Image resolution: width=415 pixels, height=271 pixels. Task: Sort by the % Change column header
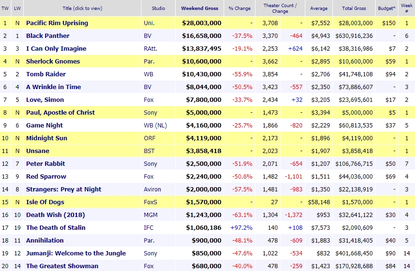239,8
